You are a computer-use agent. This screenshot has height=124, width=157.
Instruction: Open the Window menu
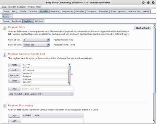click(31, 7)
